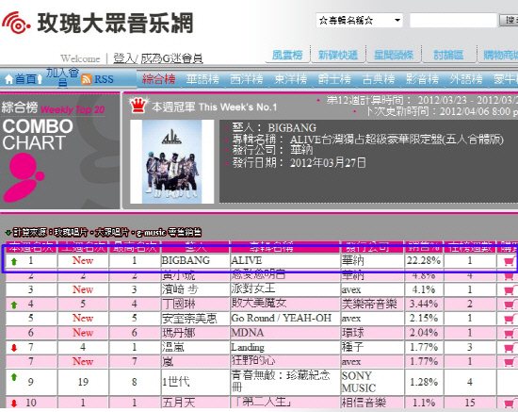Viewport: 518px width, 412px height.
Task: Select the 外語榜 chart menu
Action: (466, 79)
